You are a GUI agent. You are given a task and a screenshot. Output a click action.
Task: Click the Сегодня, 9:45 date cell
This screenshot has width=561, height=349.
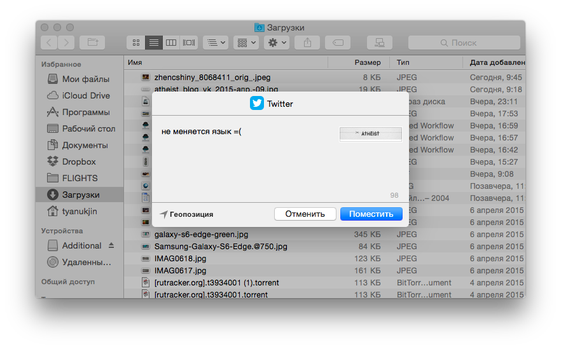[495, 78]
